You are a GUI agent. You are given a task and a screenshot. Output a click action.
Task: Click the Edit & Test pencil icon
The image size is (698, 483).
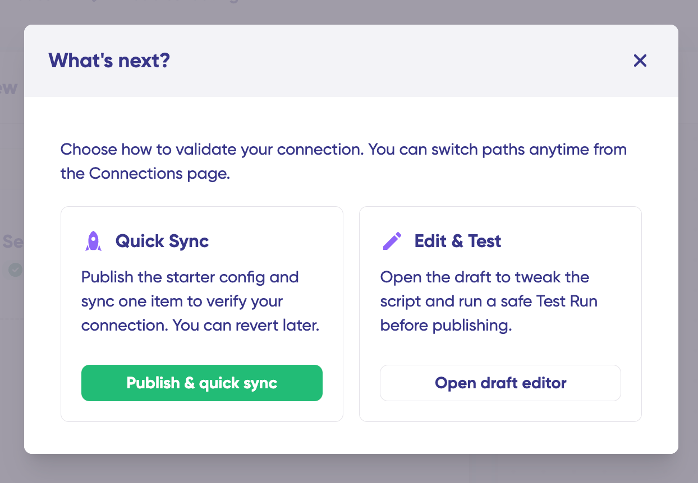pos(392,241)
